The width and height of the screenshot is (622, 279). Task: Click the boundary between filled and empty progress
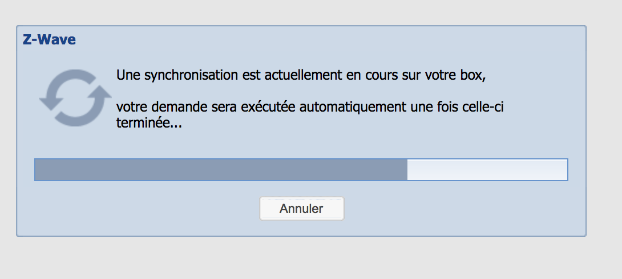click(x=407, y=170)
